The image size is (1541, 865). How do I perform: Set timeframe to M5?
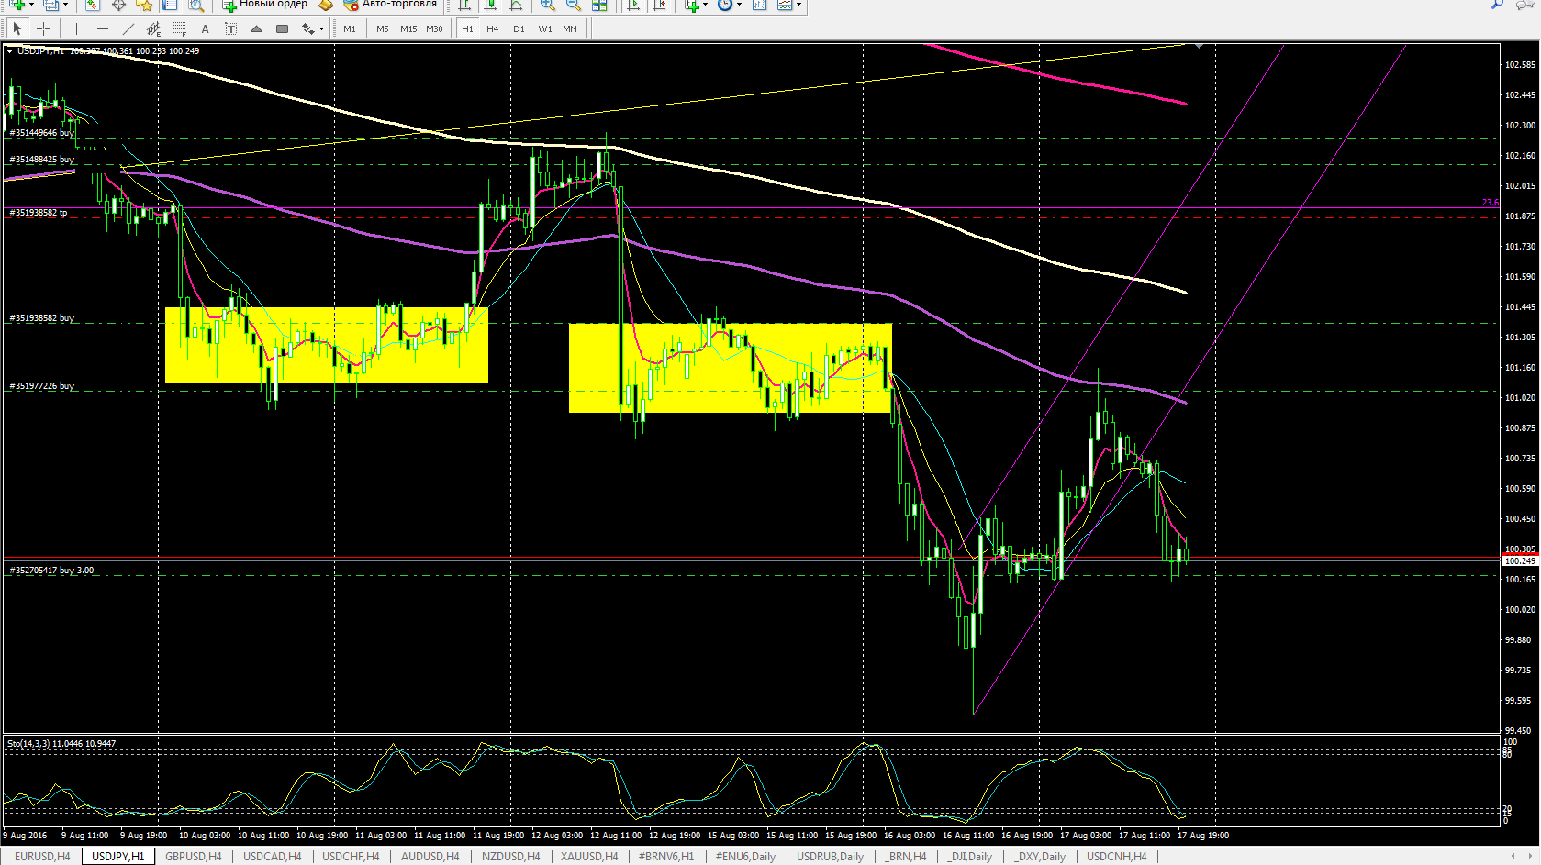[x=382, y=28]
